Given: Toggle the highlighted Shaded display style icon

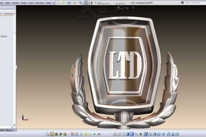Looking at the screenshot, I should (132, 134).
